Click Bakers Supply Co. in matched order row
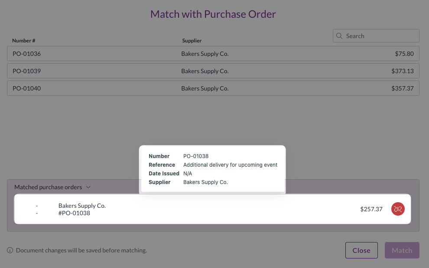Viewport: 429px width, 268px height. pyautogui.click(x=82, y=206)
